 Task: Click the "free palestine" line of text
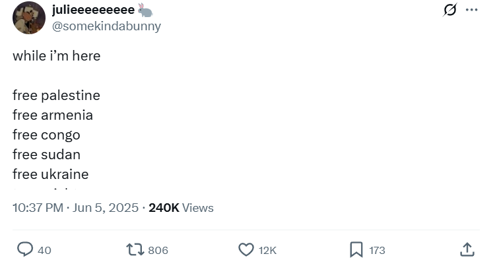coord(56,95)
